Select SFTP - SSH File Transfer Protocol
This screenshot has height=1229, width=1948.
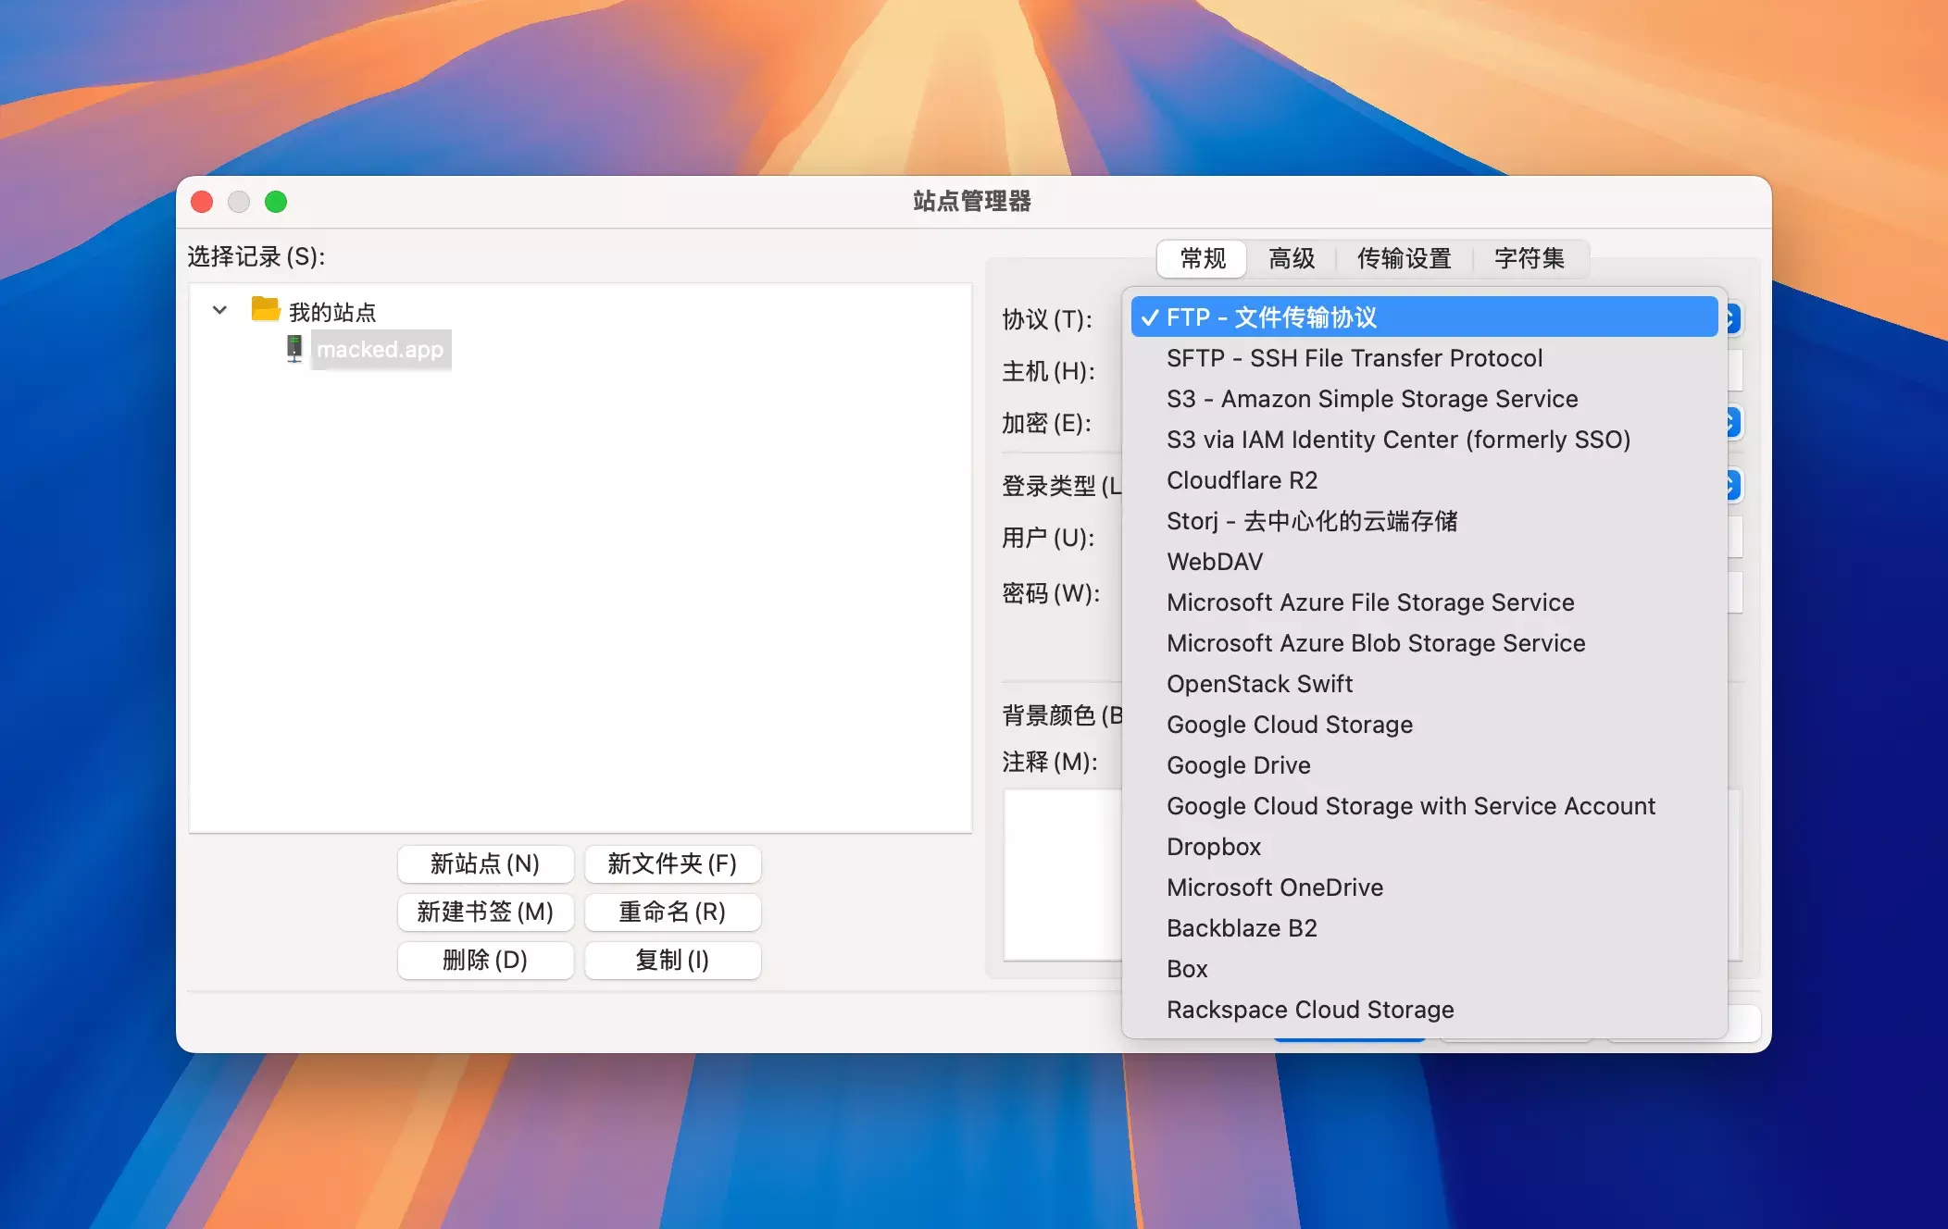1354,358
